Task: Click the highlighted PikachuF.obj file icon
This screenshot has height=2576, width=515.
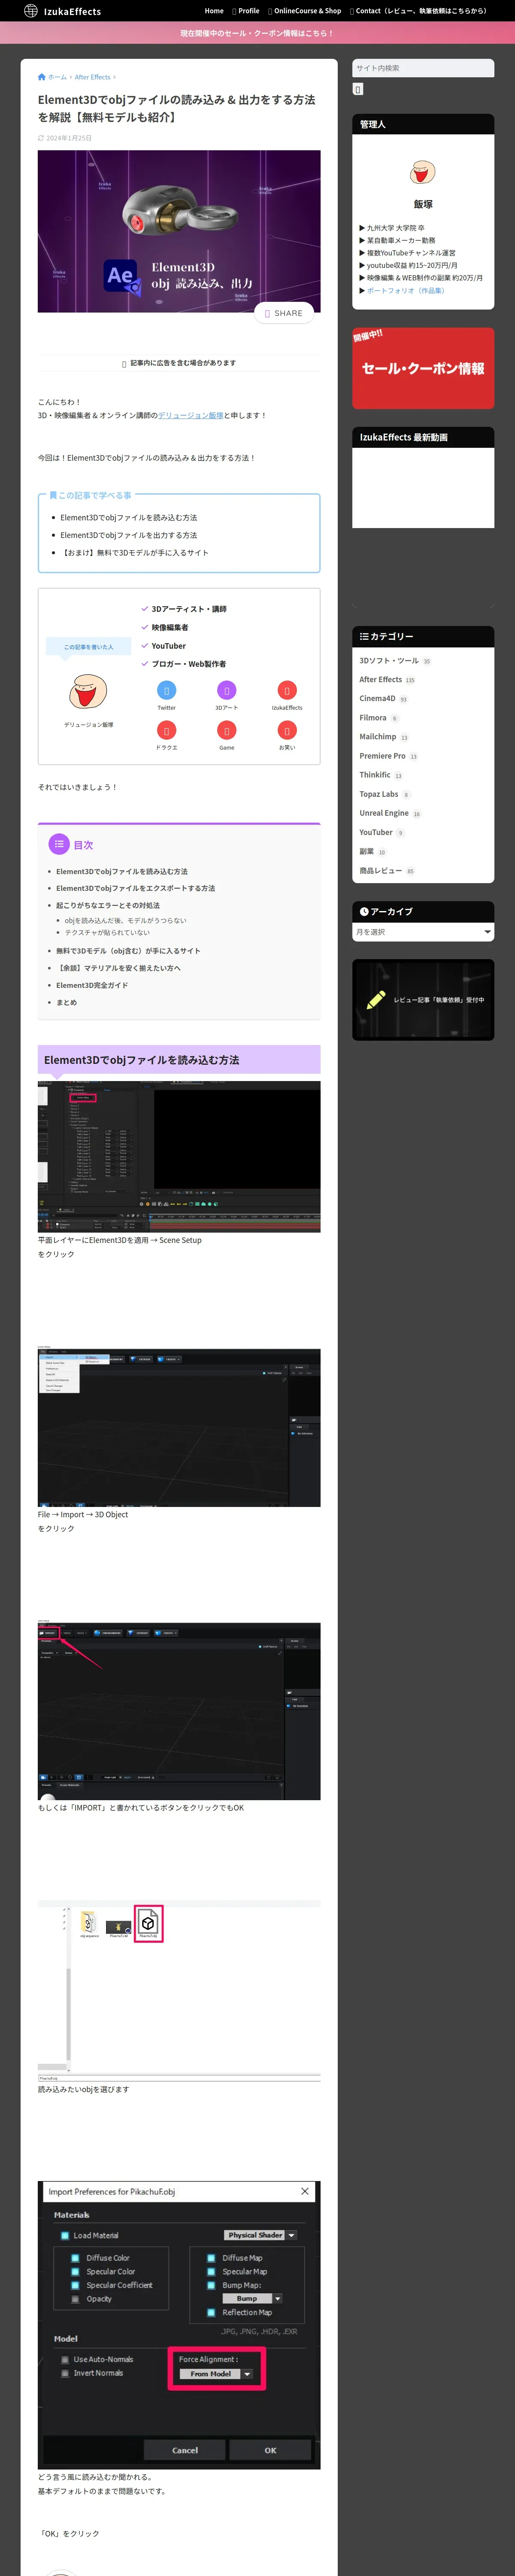Action: point(148,1923)
